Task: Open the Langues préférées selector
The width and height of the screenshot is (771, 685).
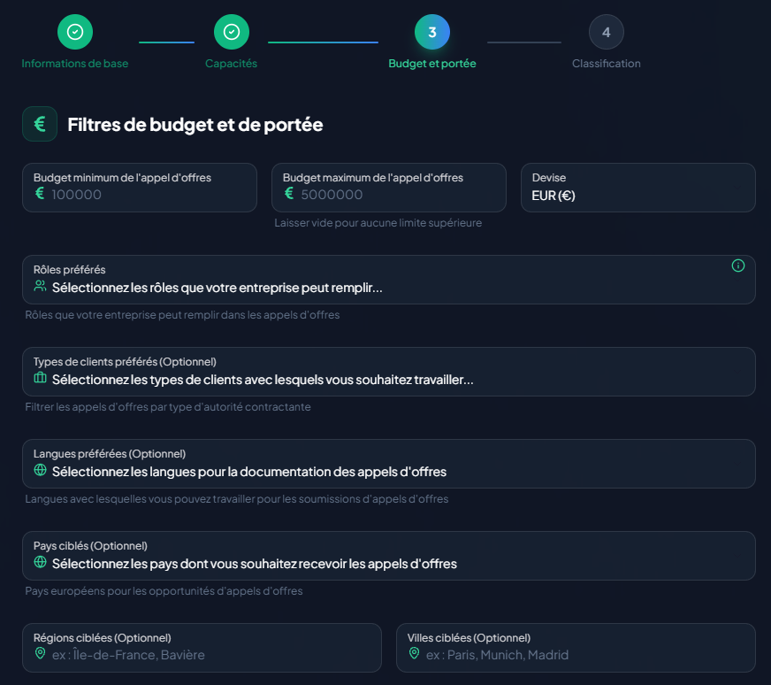Action: tap(389, 472)
